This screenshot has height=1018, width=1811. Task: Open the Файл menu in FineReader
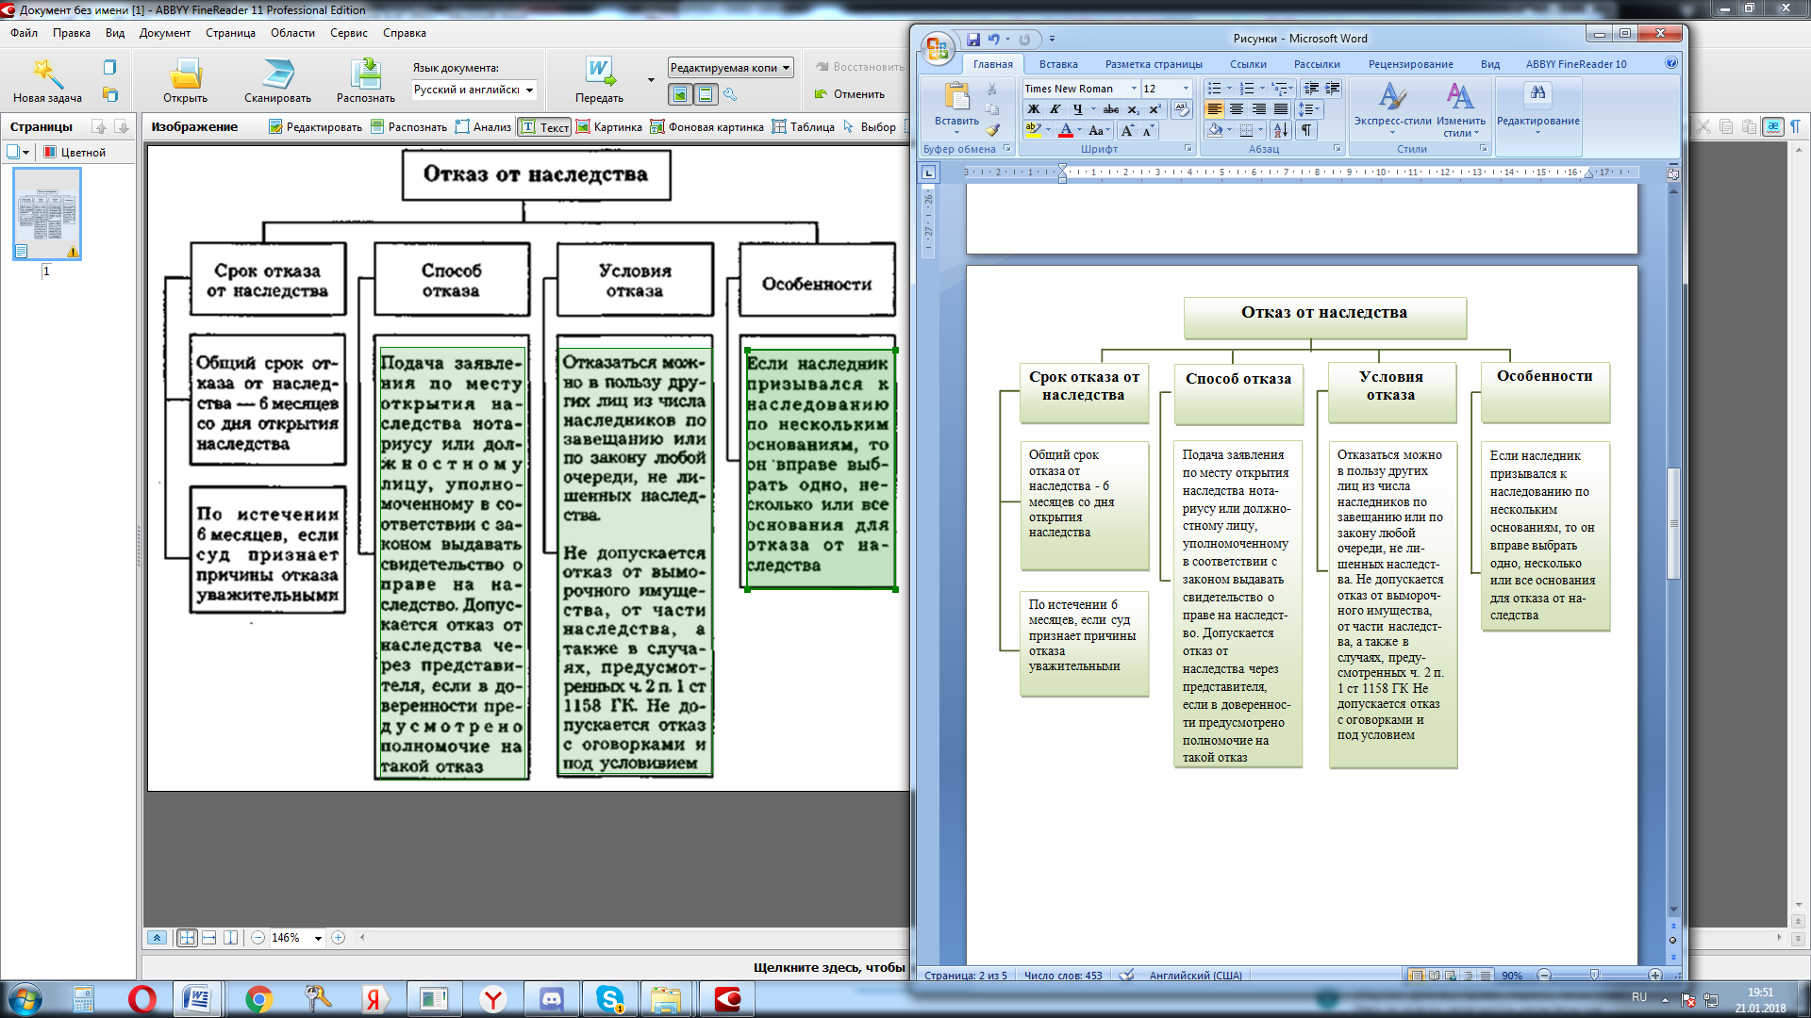pos(25,33)
